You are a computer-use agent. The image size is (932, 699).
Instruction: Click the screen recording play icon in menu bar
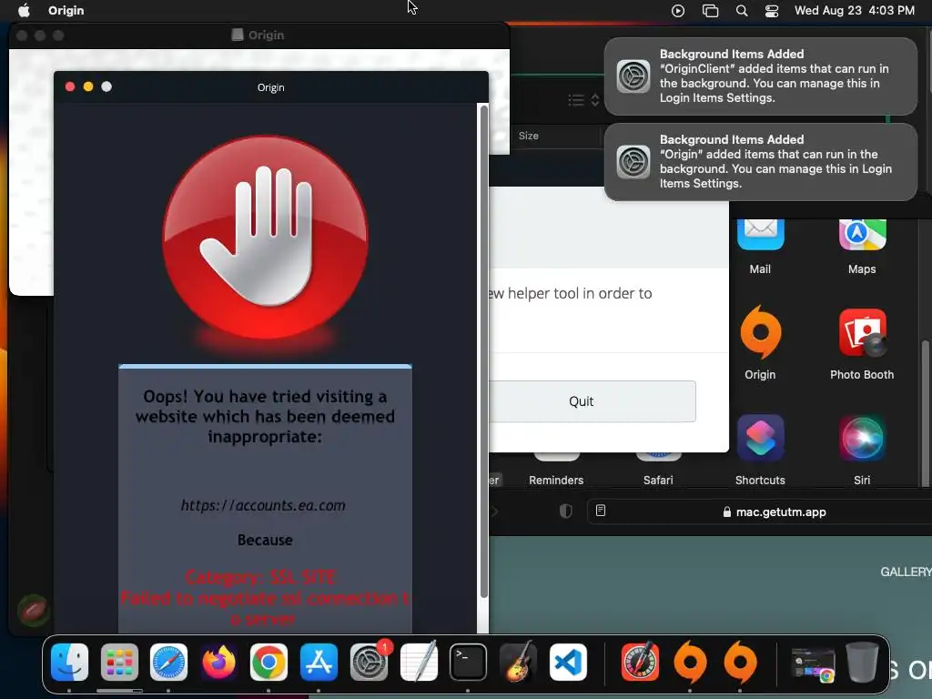(x=677, y=11)
